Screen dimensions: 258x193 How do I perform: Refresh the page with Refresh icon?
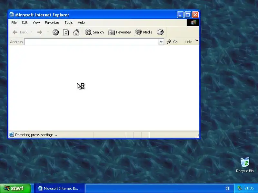click(x=66, y=32)
